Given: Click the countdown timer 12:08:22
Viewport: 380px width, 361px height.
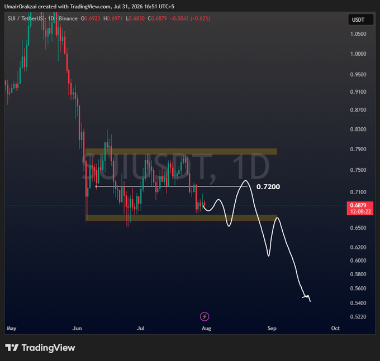Looking at the screenshot, I should pos(360,211).
